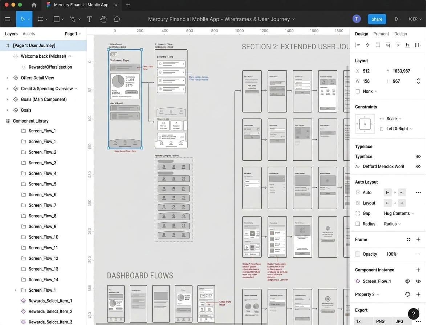Screen dimensions: 427x325
Task: Toggle Defford Menolox Woril visibility eye
Action: (418, 166)
